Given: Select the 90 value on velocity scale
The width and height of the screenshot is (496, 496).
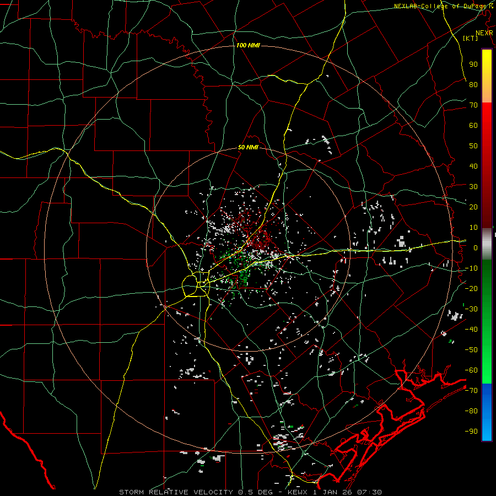Looking at the screenshot, I should pyautogui.click(x=473, y=64).
